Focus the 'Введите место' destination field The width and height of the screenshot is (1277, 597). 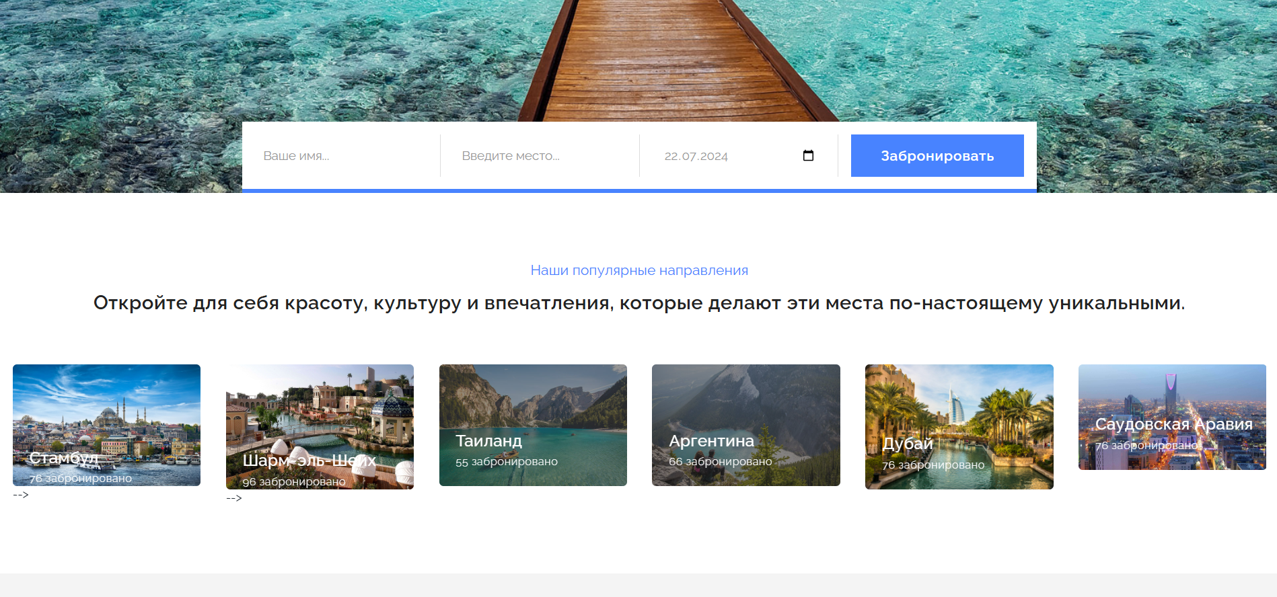540,156
